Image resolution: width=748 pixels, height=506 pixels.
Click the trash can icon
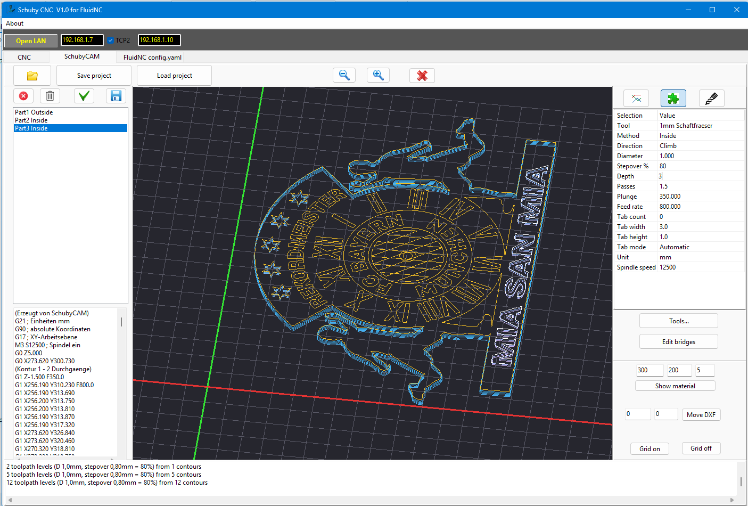tap(50, 96)
